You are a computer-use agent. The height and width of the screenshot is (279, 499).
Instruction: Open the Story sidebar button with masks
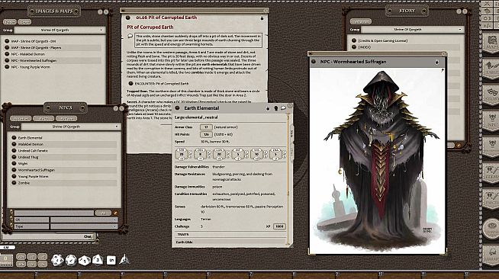491,95
